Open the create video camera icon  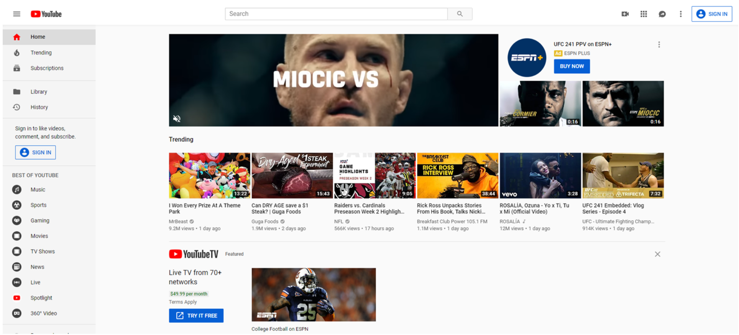point(625,14)
